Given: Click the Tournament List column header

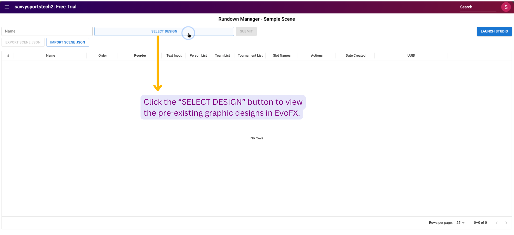Looking at the screenshot, I should coord(250,56).
